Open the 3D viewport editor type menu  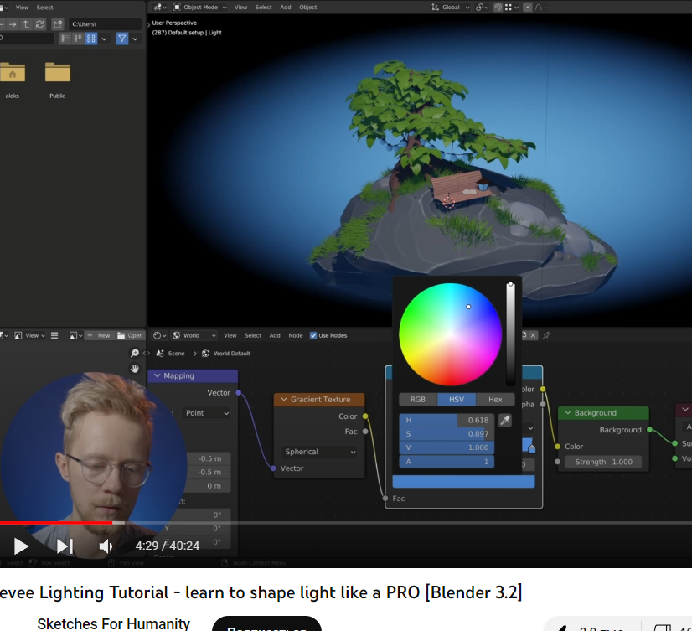[160, 7]
